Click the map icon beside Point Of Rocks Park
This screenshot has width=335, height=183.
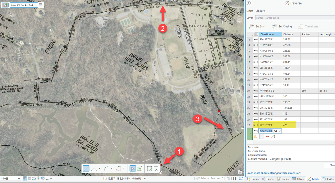(x=5, y=5)
